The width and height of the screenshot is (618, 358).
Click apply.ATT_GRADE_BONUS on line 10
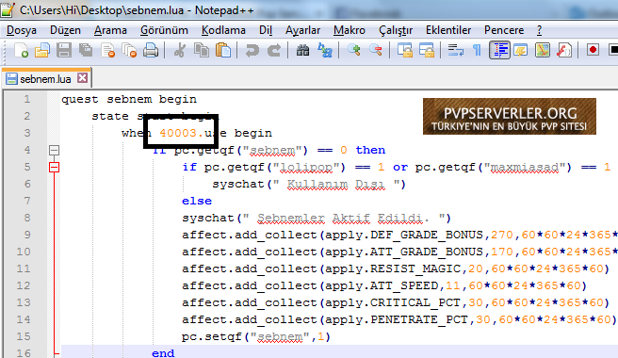404,252
